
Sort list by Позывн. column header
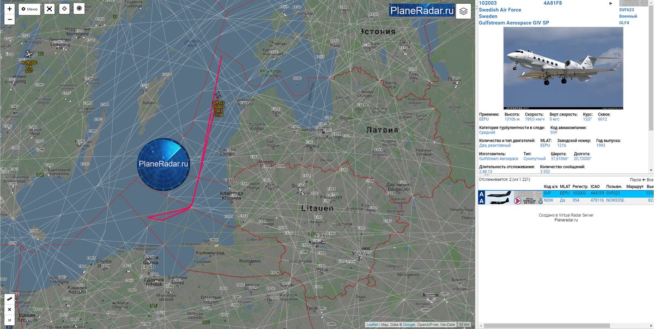pyautogui.click(x=615, y=186)
